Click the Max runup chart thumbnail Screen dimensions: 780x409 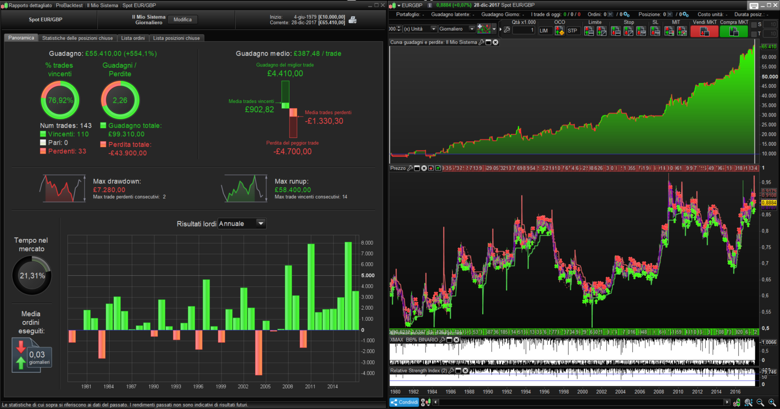(244, 188)
